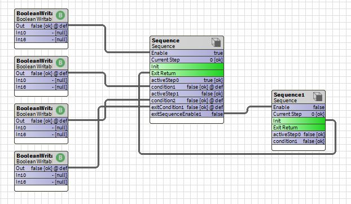Select In16 row of BooleanWritable wired to condition2
The height and width of the screenshot is (204, 351).
(41, 134)
